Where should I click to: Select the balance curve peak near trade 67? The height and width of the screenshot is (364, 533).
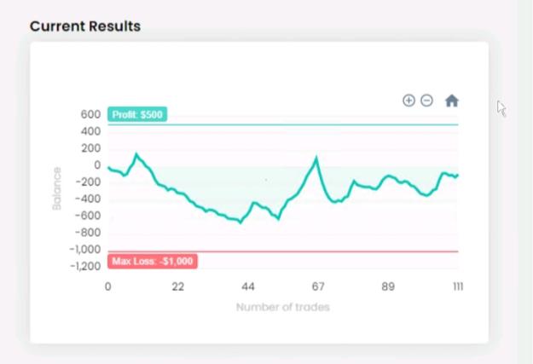[x=316, y=158]
